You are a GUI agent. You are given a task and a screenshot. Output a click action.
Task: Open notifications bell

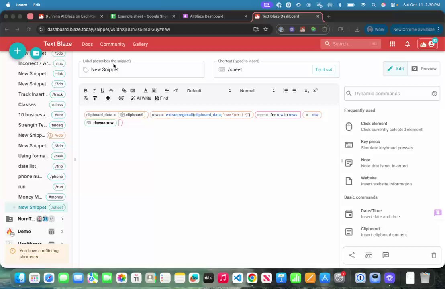[407, 44]
